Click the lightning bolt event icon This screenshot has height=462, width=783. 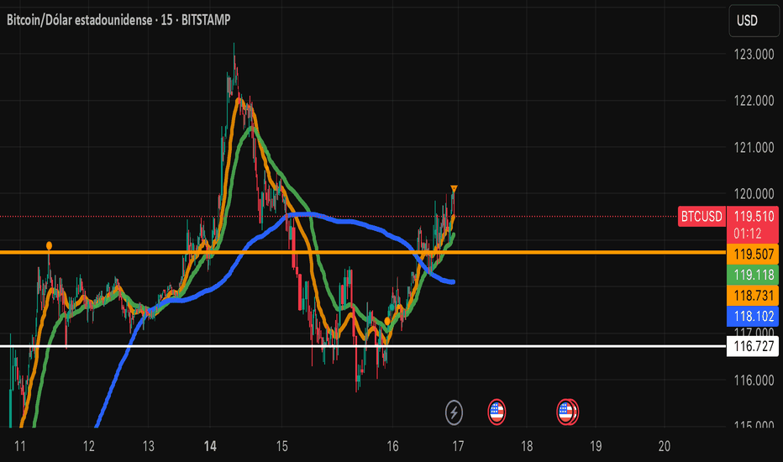tap(454, 412)
